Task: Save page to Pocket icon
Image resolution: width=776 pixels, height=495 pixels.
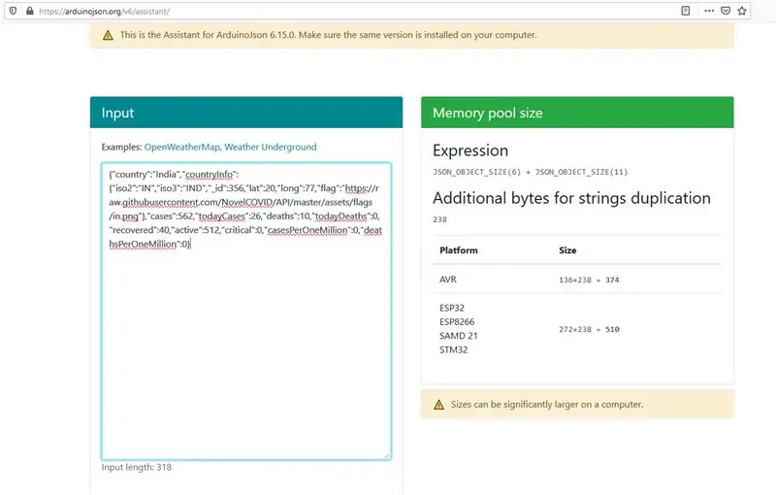Action: tap(726, 11)
